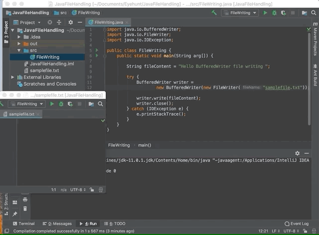Click the Stop button in main toolbar
The image size is (319, 235).
click(x=293, y=13)
